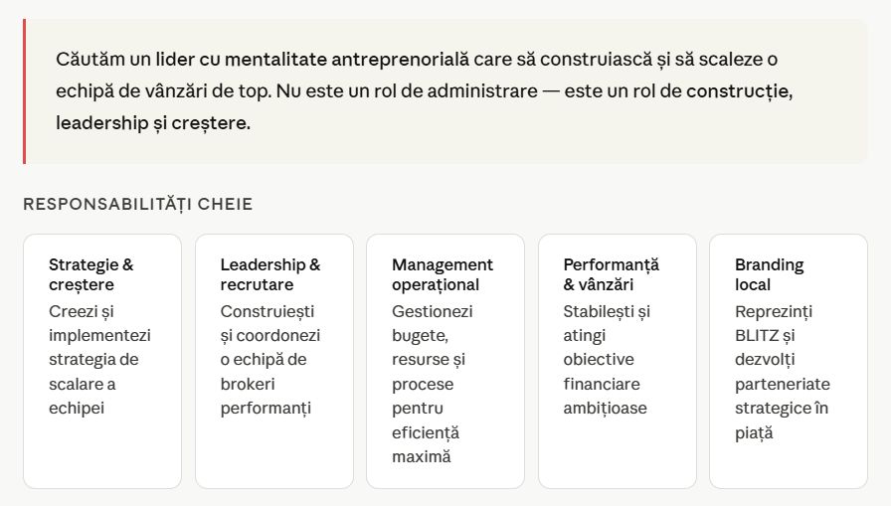Click the "RESPONSABILITĂȚI CHEIE" section heading
Viewport: 891px width, 506px height.
pyautogui.click(x=138, y=205)
